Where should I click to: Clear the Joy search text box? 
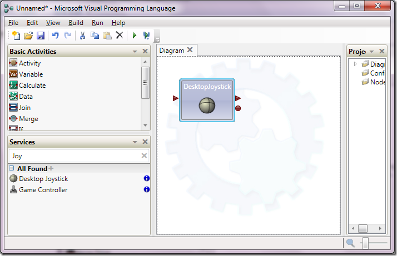144,155
